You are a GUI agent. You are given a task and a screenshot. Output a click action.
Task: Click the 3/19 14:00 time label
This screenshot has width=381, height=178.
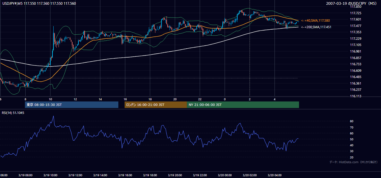100,175
